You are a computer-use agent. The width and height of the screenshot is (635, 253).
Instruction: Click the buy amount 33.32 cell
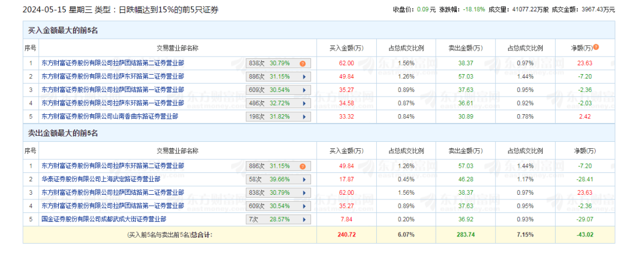tap(347, 116)
